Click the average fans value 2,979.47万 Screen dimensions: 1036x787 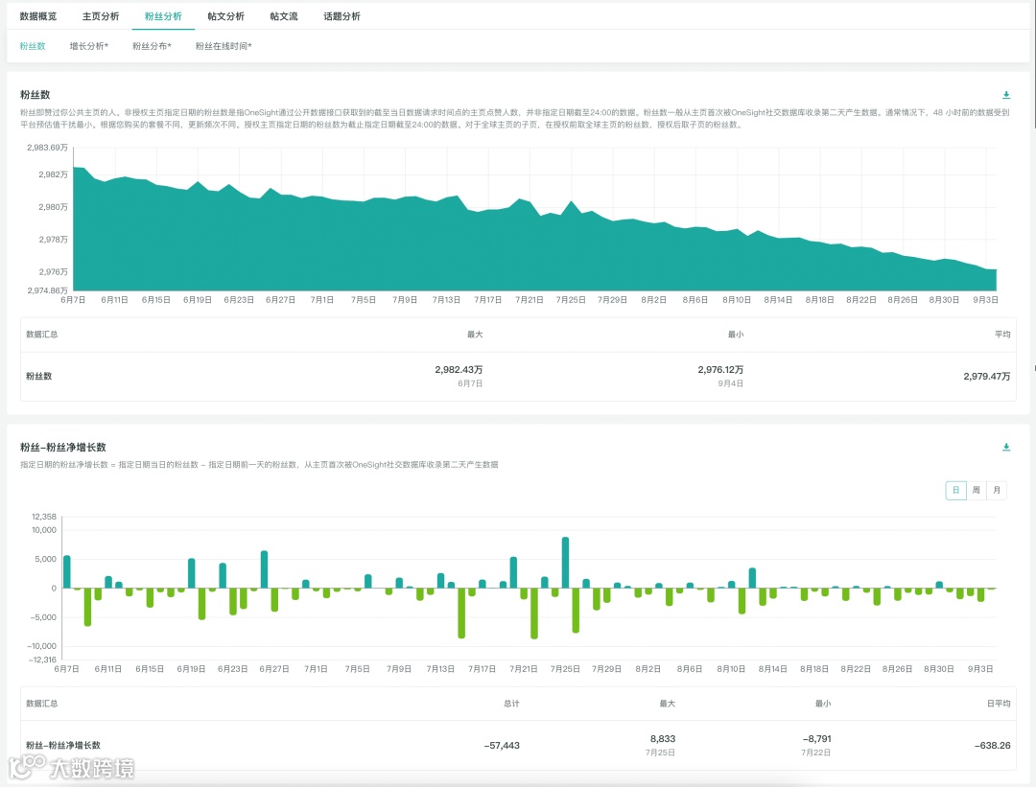pyautogui.click(x=986, y=377)
